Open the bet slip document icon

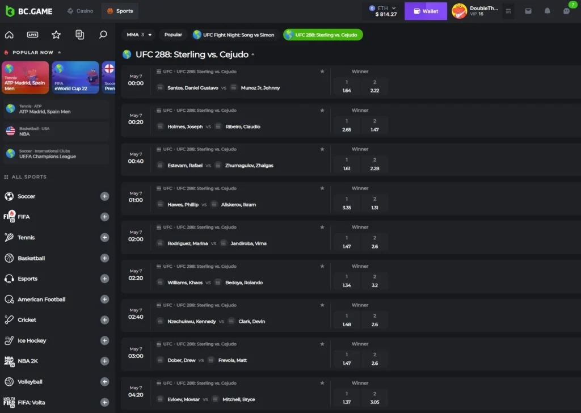point(79,35)
